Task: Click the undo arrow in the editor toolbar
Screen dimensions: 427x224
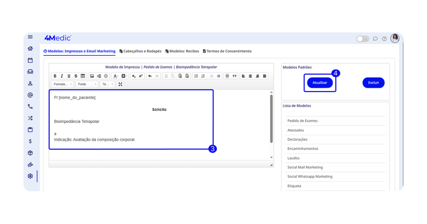Action: point(150,76)
